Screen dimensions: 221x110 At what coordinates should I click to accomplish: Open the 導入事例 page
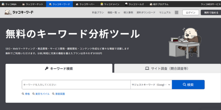[x=128, y=12]
